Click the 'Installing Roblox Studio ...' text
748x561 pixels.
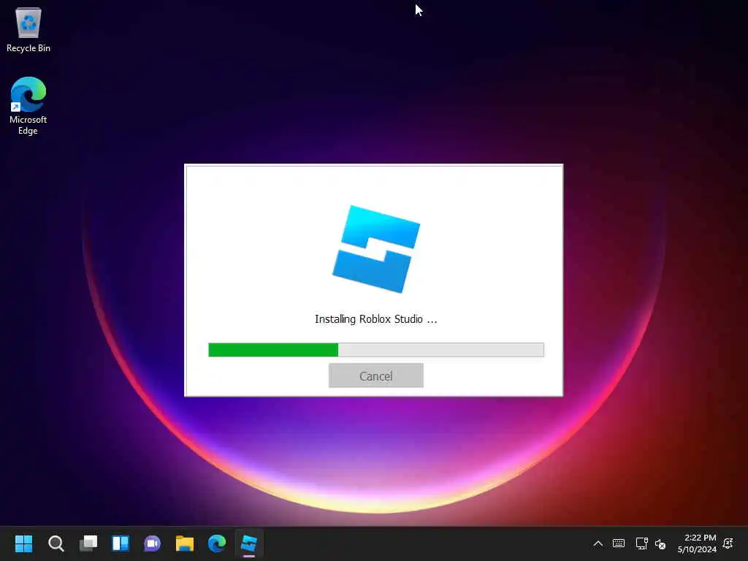click(376, 319)
